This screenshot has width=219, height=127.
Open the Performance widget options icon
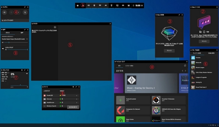tap(22, 70)
